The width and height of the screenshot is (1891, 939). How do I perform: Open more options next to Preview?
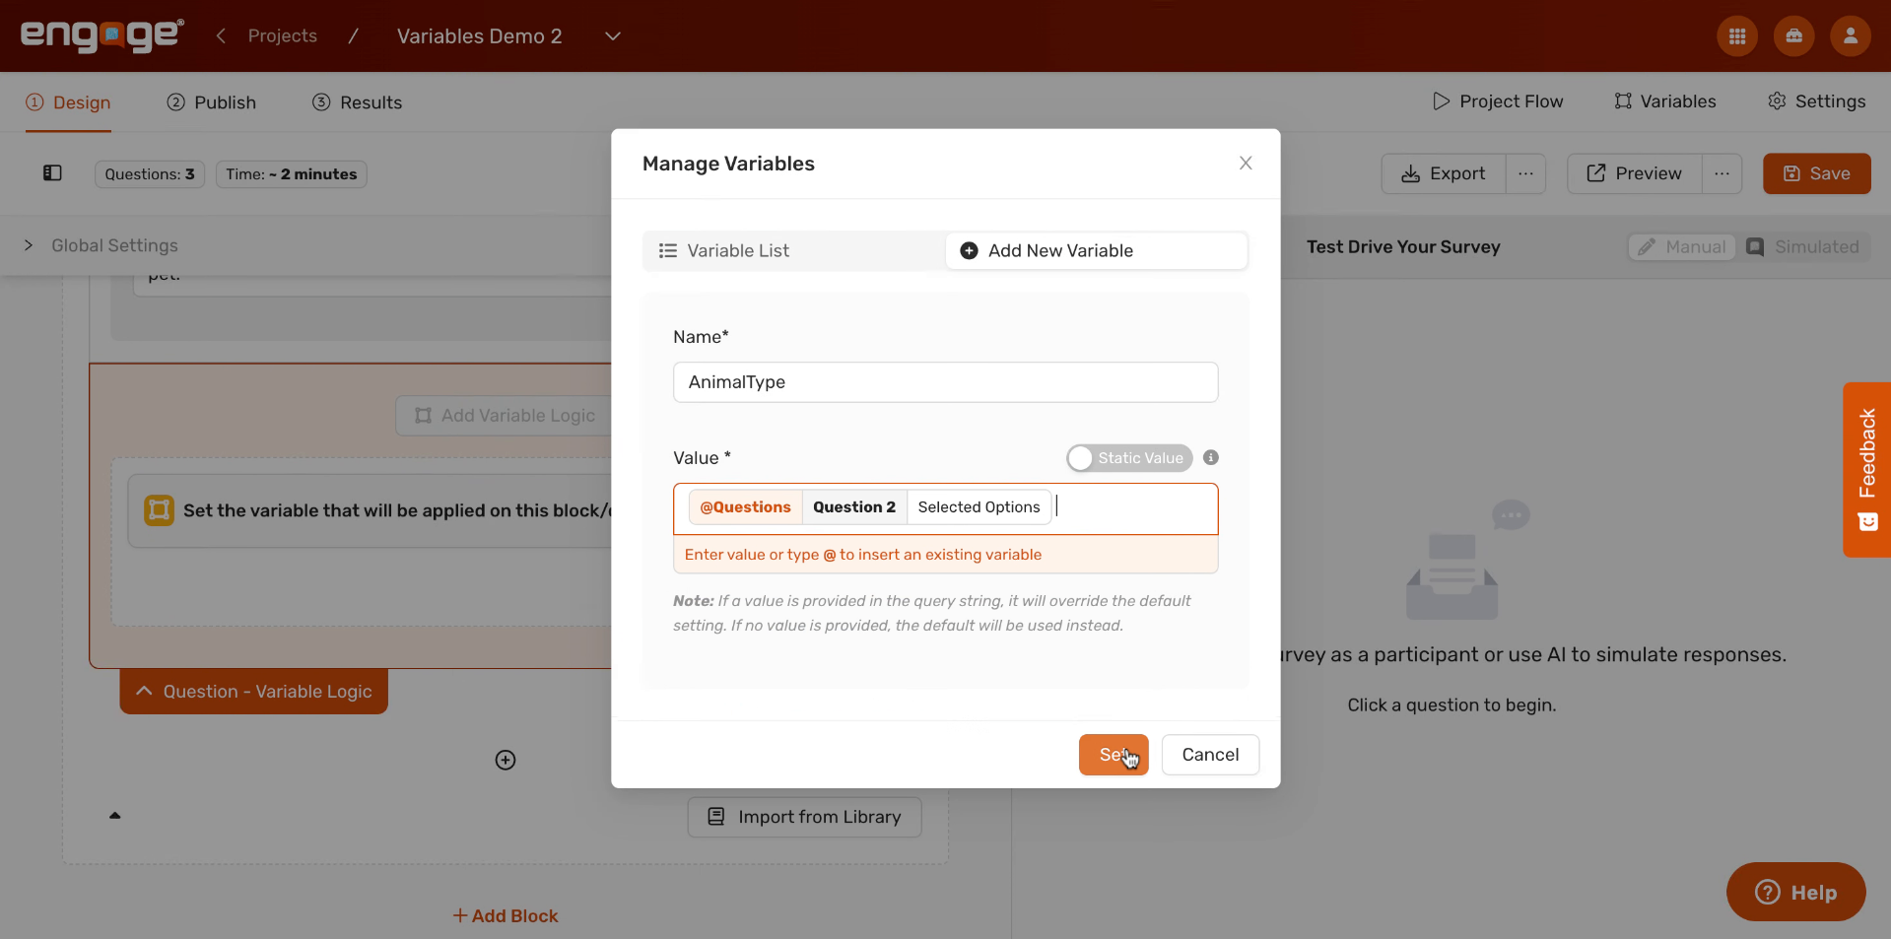click(x=1722, y=173)
